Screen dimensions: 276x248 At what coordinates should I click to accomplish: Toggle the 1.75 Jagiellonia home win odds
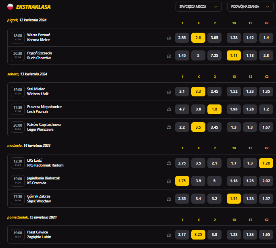(x=182, y=181)
